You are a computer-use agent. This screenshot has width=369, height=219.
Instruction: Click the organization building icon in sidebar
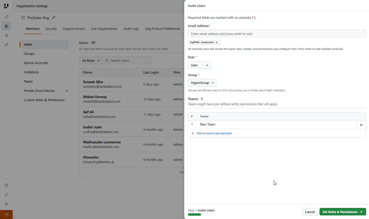tap(6, 26)
